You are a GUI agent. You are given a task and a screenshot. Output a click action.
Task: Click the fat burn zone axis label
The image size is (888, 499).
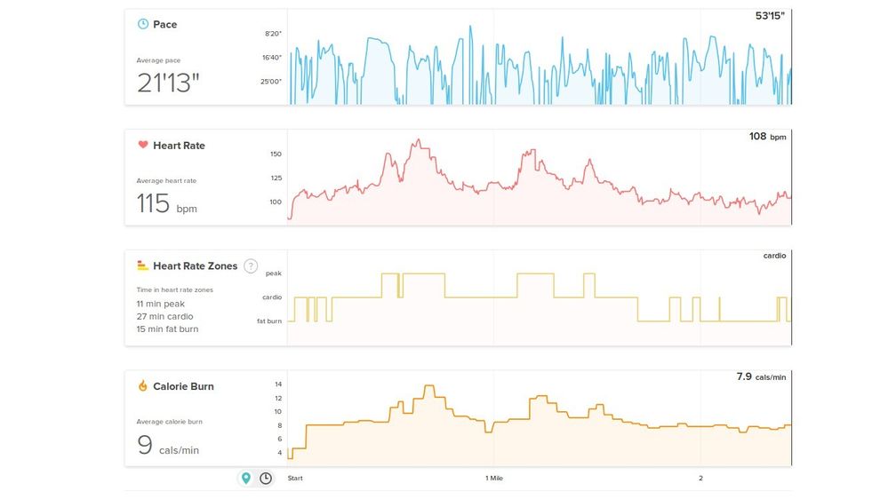269,321
